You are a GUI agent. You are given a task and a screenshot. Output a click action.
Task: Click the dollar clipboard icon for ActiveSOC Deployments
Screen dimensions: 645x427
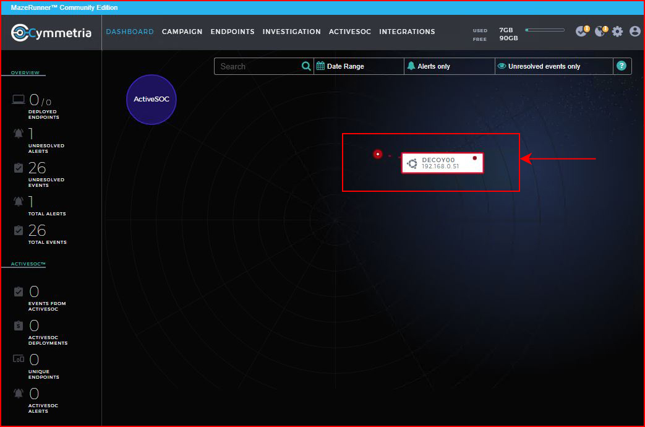[x=19, y=326]
